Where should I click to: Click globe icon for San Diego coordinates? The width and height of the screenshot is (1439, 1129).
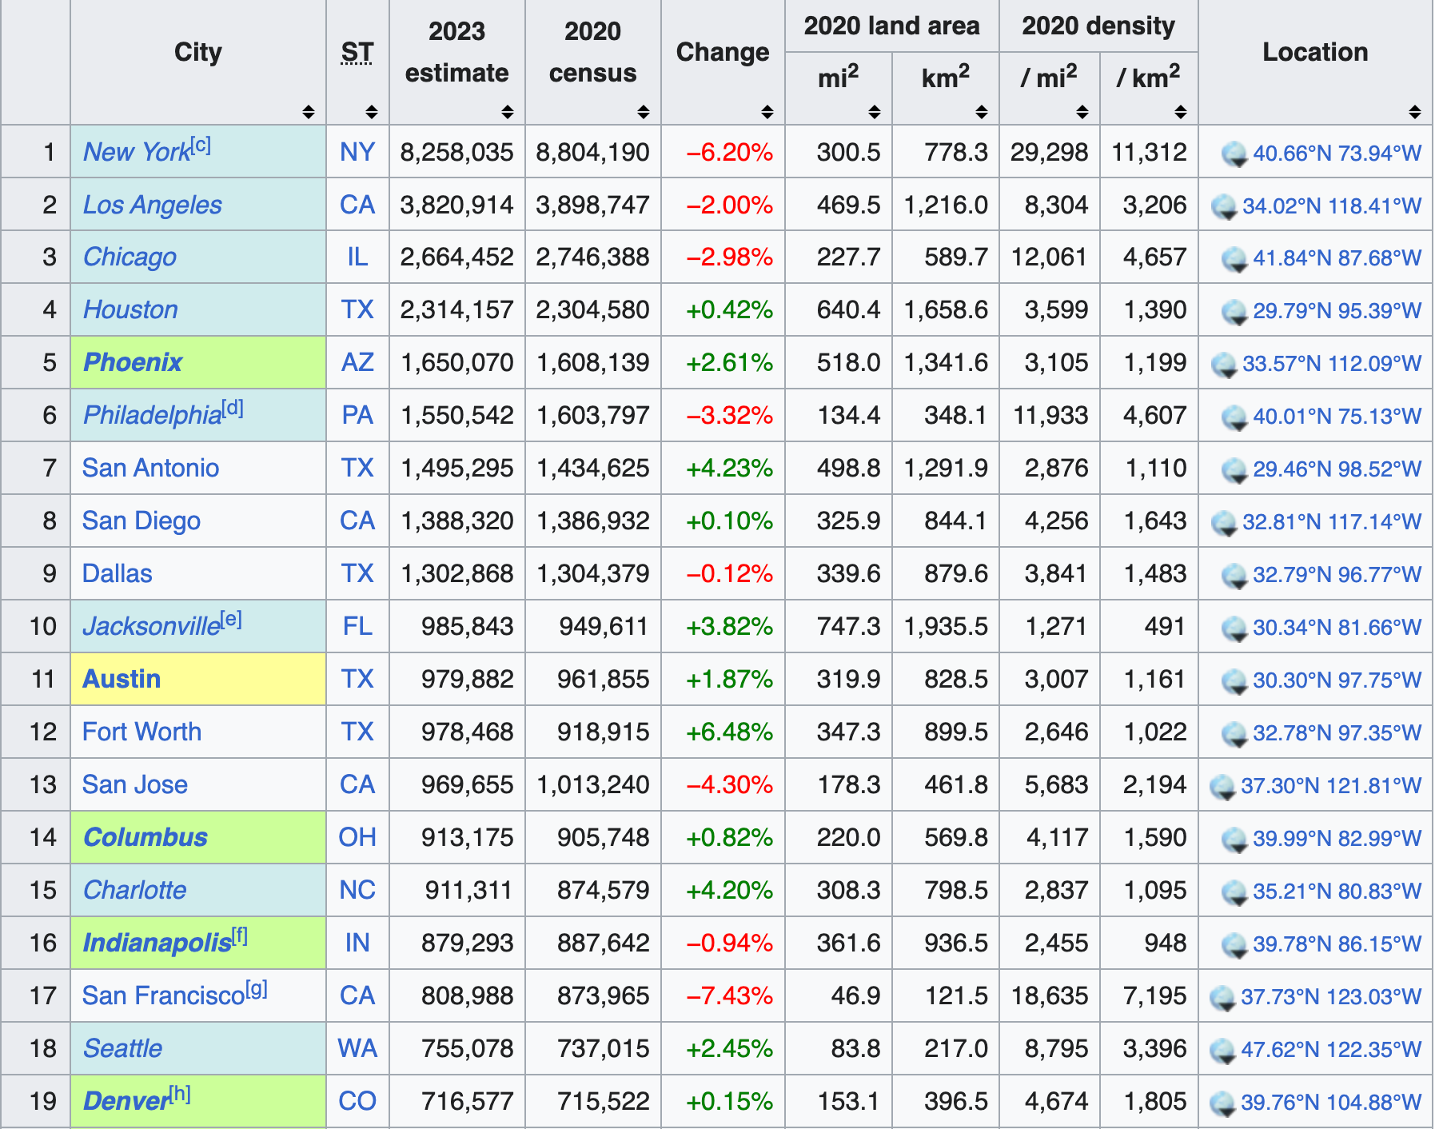click(1225, 523)
